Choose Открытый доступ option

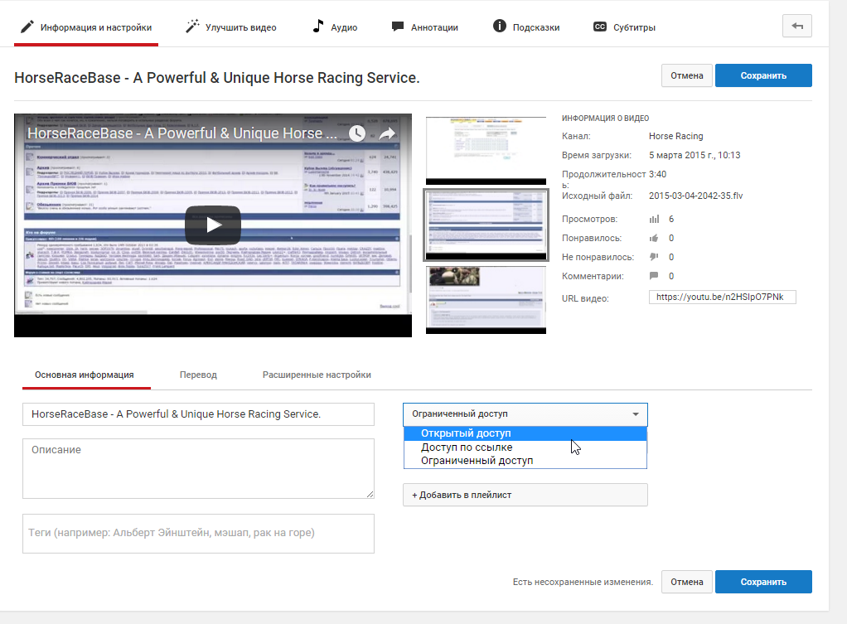tap(525, 433)
